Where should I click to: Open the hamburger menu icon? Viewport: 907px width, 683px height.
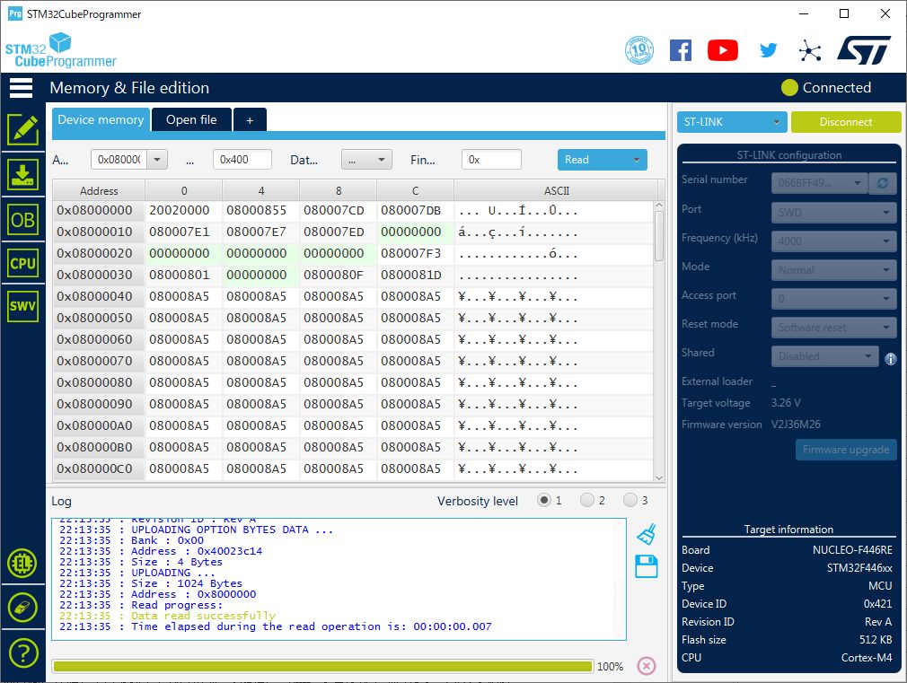(x=21, y=88)
